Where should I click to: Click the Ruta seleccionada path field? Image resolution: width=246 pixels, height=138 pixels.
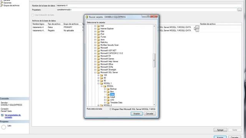(x=132, y=109)
